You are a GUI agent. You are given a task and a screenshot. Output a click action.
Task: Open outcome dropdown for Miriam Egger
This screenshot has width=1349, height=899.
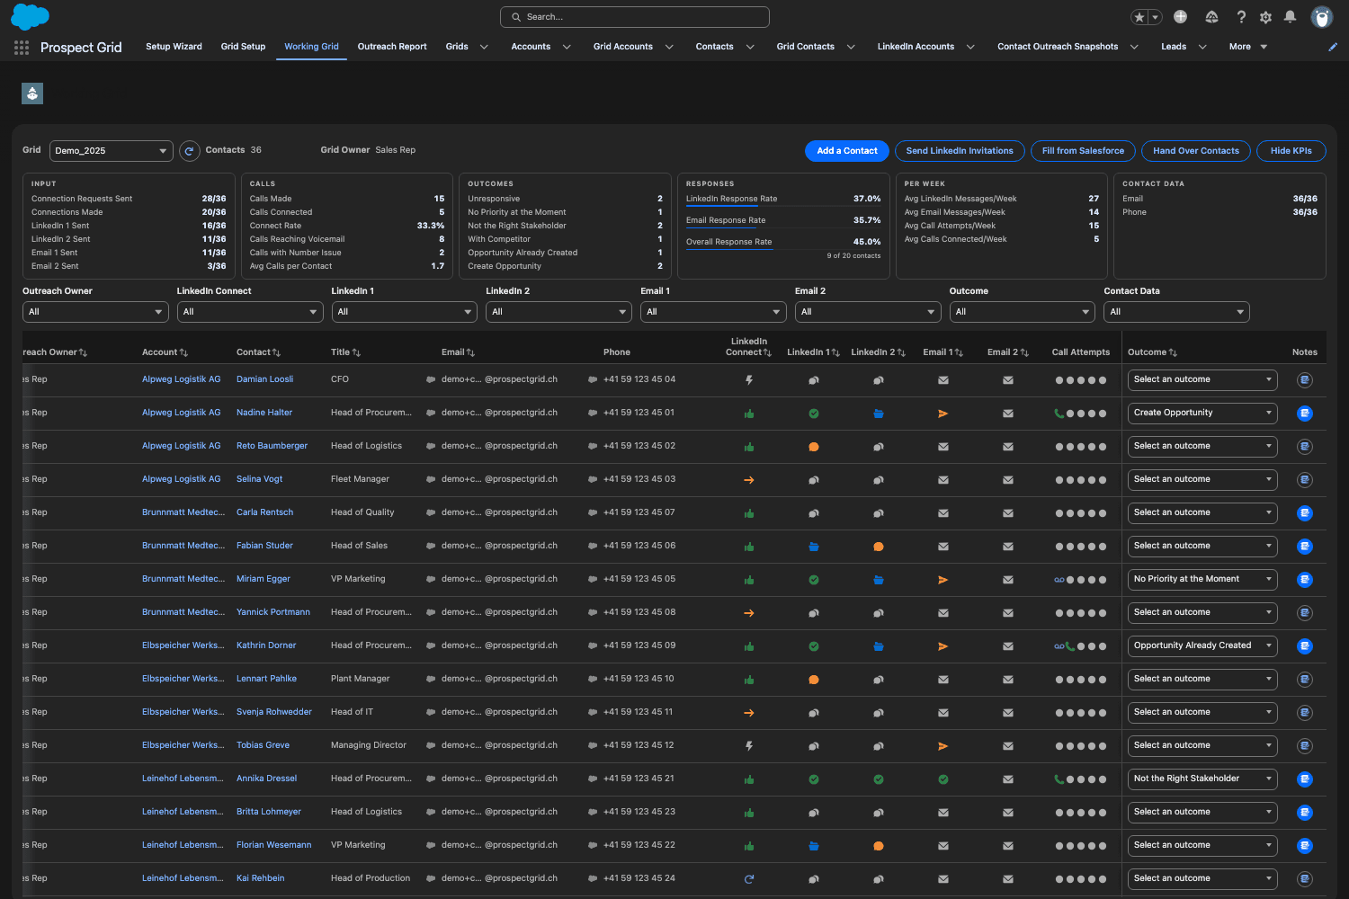pyautogui.click(x=1202, y=580)
